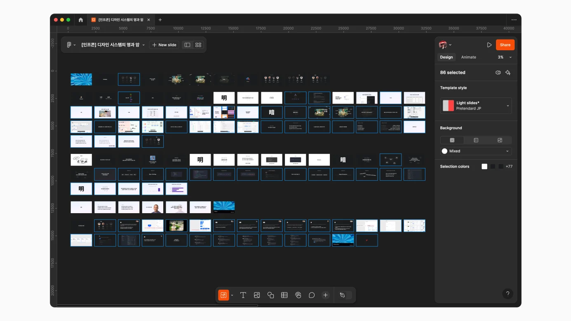Switch to single slide view toggle
This screenshot has width=571, height=321.
tap(187, 45)
